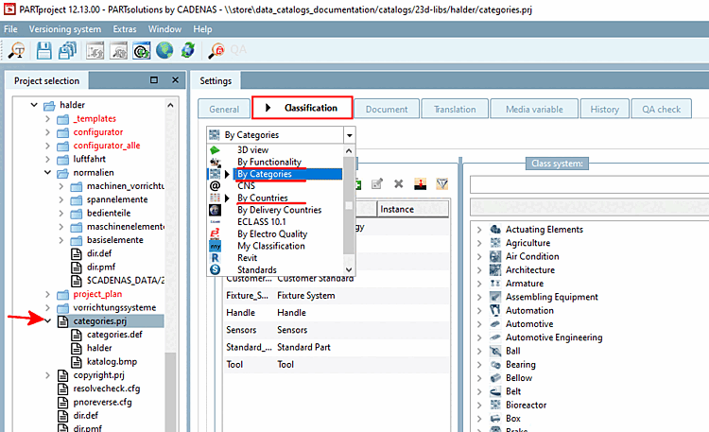This screenshot has width=709, height=432.
Task: Click the project tree scroll-up arrow
Action: click(x=170, y=105)
